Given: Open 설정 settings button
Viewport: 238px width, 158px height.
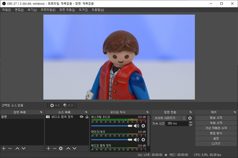Looking at the screenshot, I should pos(216,138).
